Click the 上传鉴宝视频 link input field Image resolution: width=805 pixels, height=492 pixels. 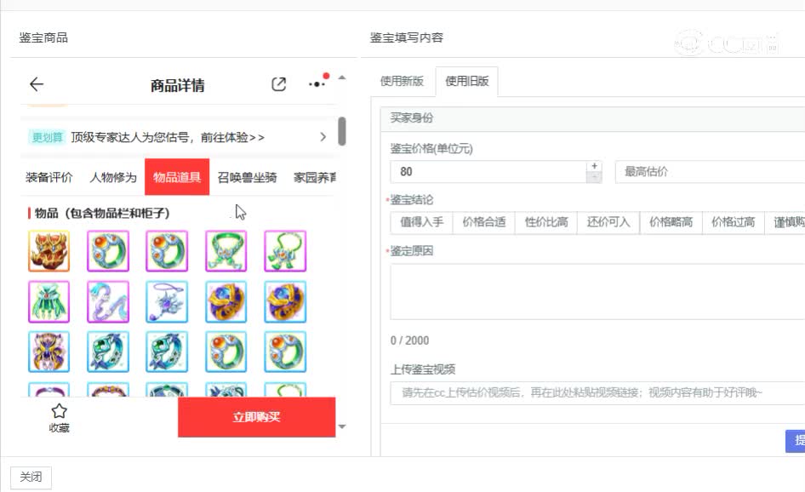coord(597,393)
